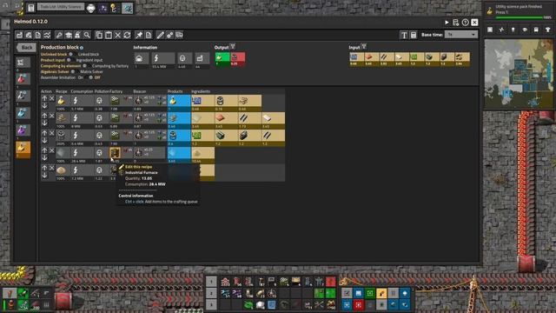Click the robot icon on the top bar
The height and width of the screenshot is (313, 556).
[90, 8]
